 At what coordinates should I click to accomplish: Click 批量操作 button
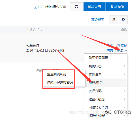tap(117, 7)
